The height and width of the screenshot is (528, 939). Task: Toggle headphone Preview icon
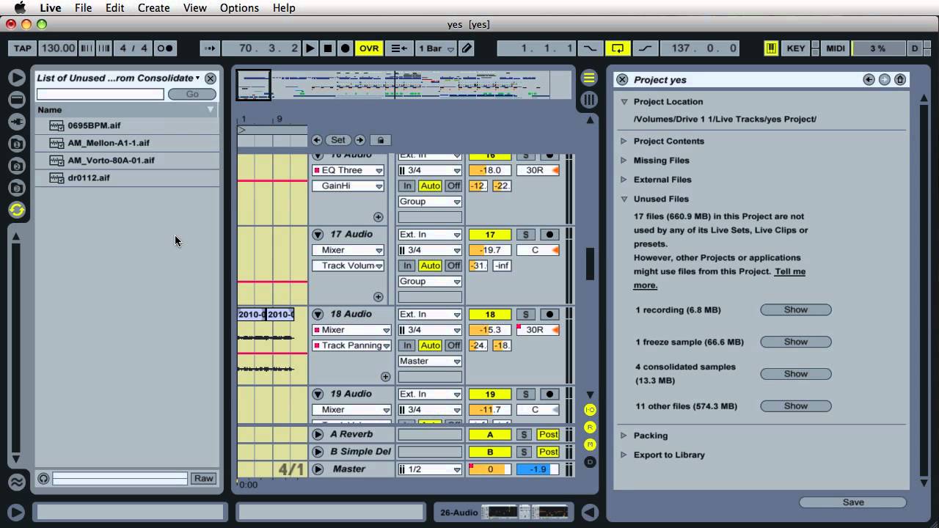43,478
